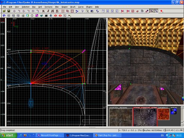
Task: Click the Select Partial Tall icon
Action: pyautogui.click(x=52, y=11)
